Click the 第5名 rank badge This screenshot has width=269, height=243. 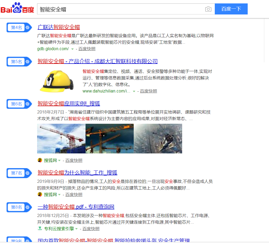click(x=19, y=62)
